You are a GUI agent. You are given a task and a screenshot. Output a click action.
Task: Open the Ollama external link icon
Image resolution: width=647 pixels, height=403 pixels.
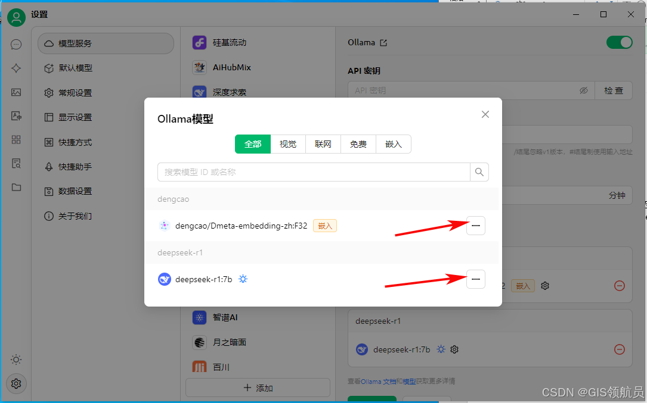pyautogui.click(x=383, y=43)
